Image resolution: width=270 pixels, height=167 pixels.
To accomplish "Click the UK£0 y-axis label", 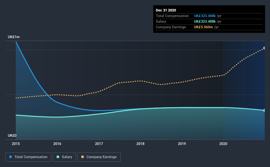I will [12, 135].
